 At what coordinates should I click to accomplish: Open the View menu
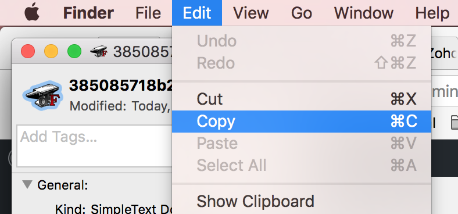252,13
